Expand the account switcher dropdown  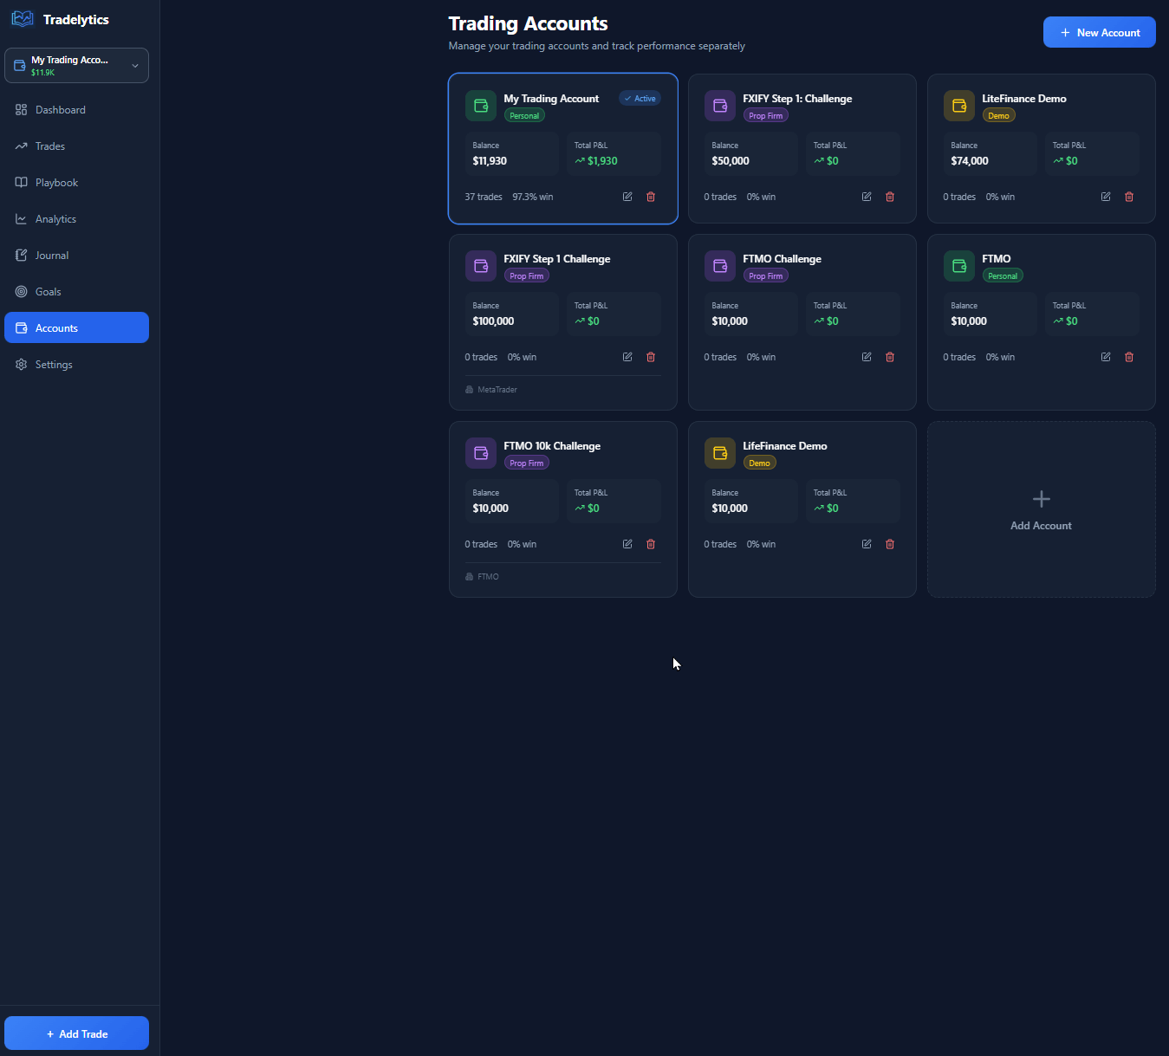pos(76,66)
